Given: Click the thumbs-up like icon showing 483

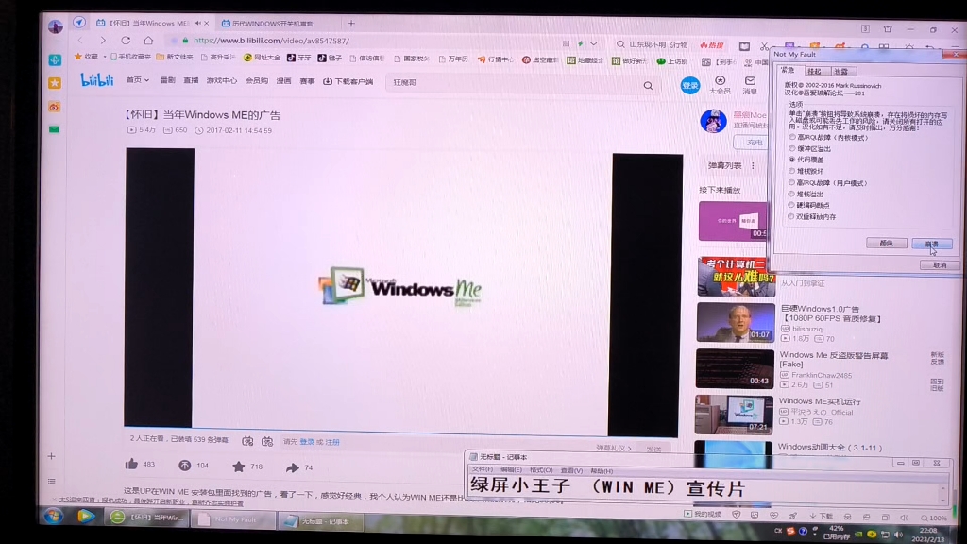Looking at the screenshot, I should tap(131, 465).
